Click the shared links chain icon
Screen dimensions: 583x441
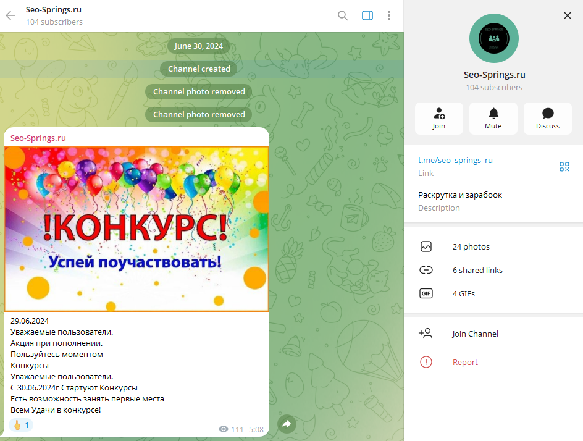(x=426, y=270)
